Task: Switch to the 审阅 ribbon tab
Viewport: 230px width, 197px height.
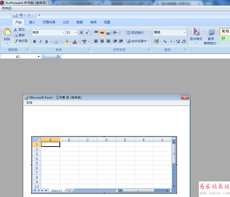Action: coord(93,22)
